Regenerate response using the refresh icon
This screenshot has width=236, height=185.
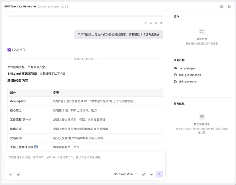(x=161, y=23)
